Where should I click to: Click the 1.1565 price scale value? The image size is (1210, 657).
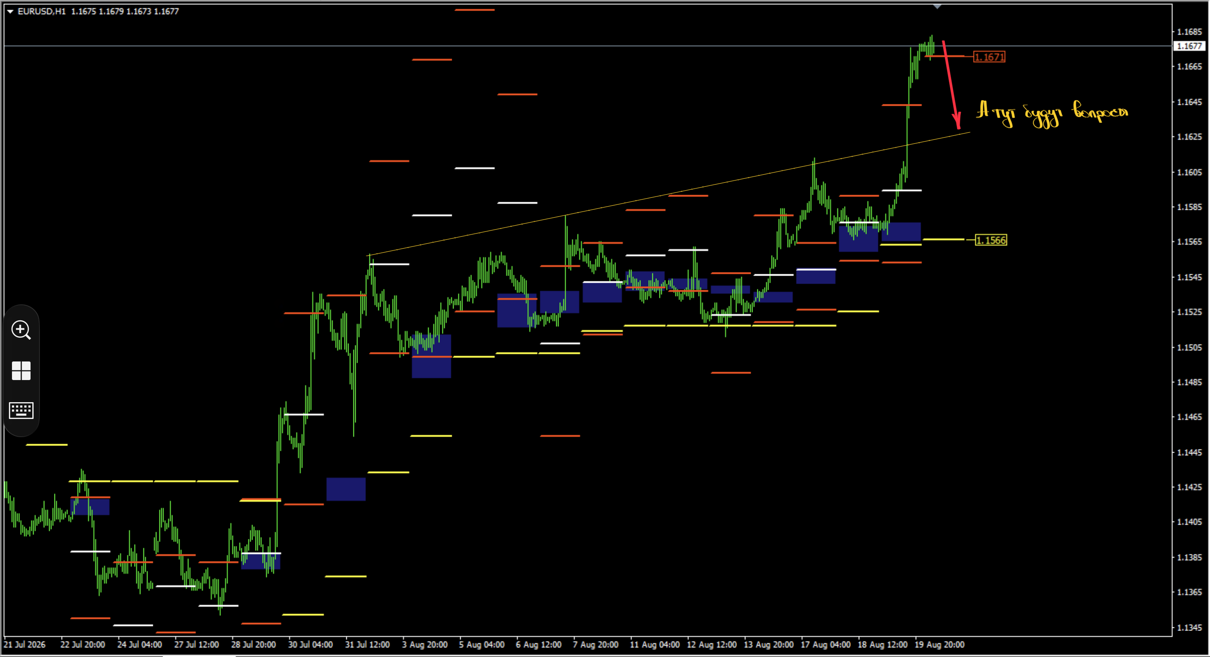[x=1189, y=242]
